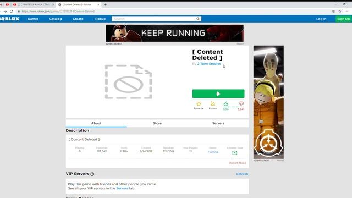Viewport: 352px width, 198px height.
Task: Click the [ Content Deleted ] game title
Action: pyautogui.click(x=208, y=55)
